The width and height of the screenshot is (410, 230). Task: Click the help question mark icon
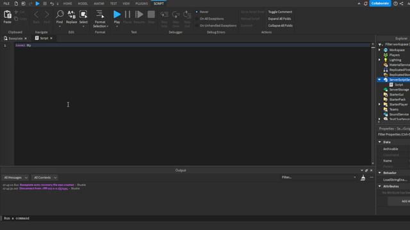tap(396, 3)
